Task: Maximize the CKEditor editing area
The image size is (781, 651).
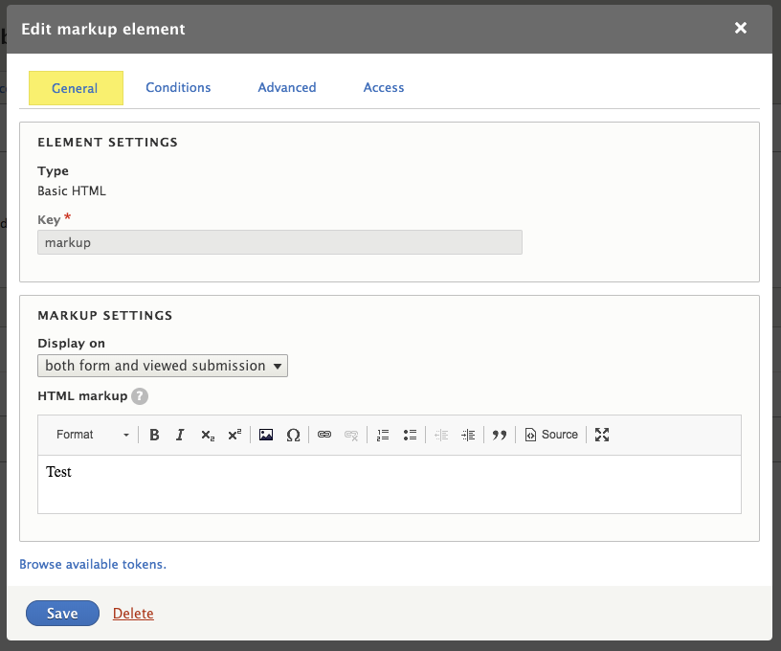Action: [602, 435]
